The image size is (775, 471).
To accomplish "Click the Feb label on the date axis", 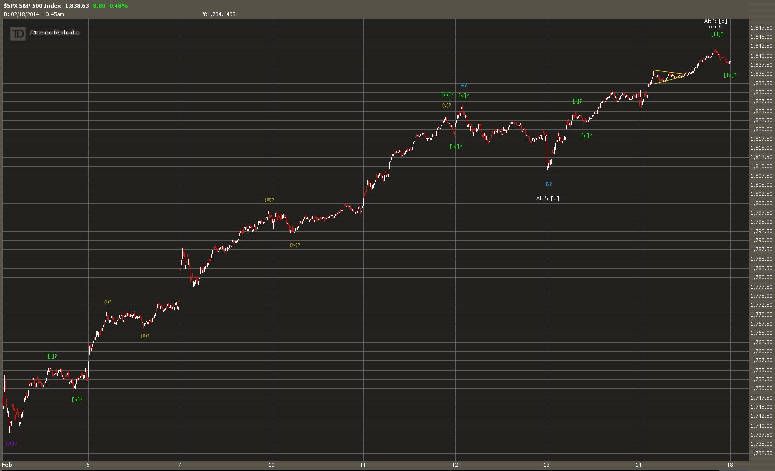I will tap(7, 465).
